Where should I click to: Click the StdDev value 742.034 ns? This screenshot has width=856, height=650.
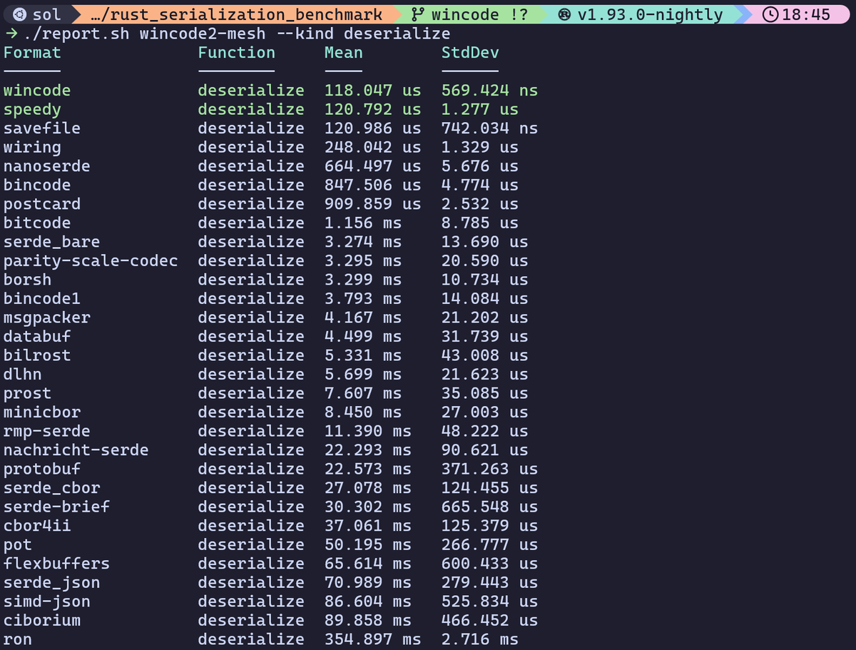click(x=489, y=128)
